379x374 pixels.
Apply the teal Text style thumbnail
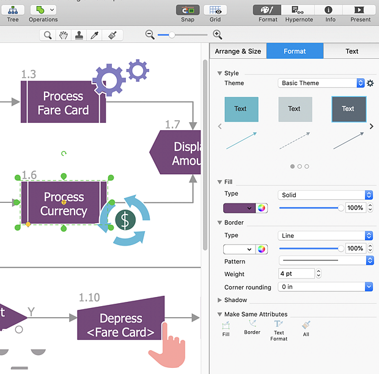pos(241,109)
